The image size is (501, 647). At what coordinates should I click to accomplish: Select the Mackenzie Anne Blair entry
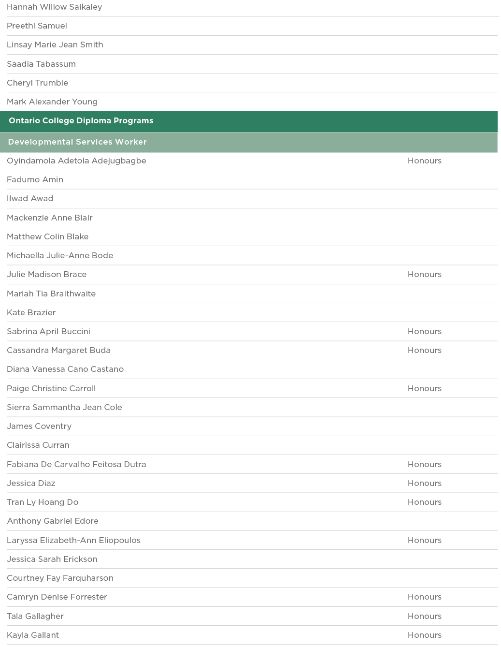pos(50,218)
